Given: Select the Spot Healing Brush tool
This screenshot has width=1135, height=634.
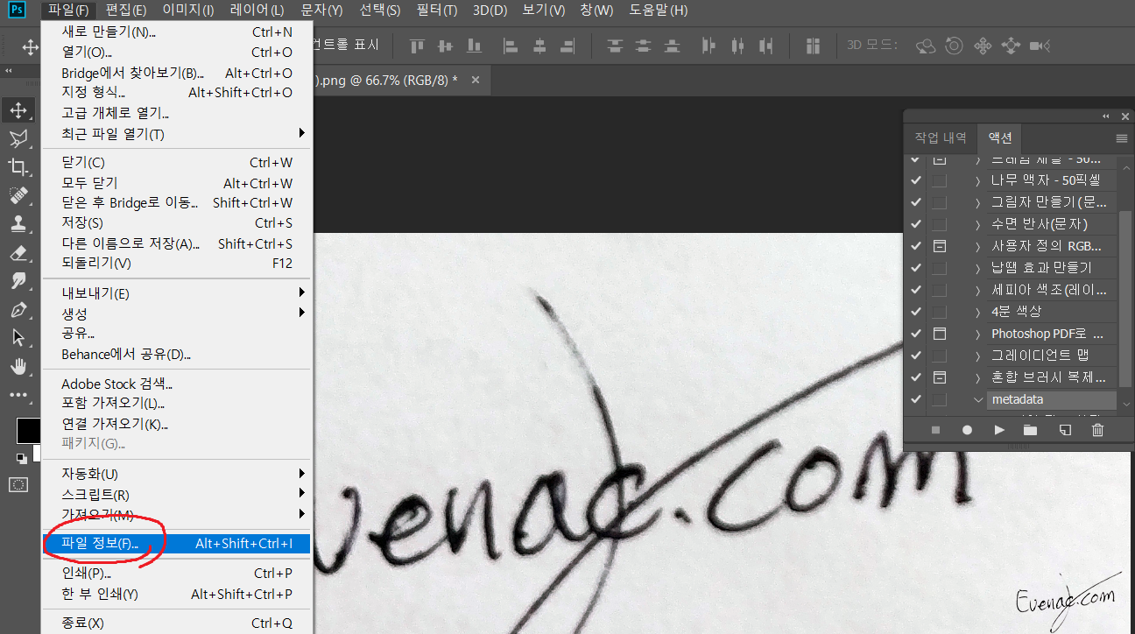Looking at the screenshot, I should [x=18, y=195].
